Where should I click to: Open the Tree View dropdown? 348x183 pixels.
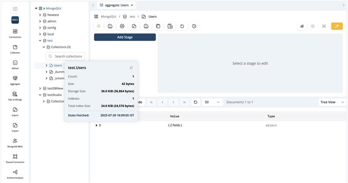(x=332, y=102)
